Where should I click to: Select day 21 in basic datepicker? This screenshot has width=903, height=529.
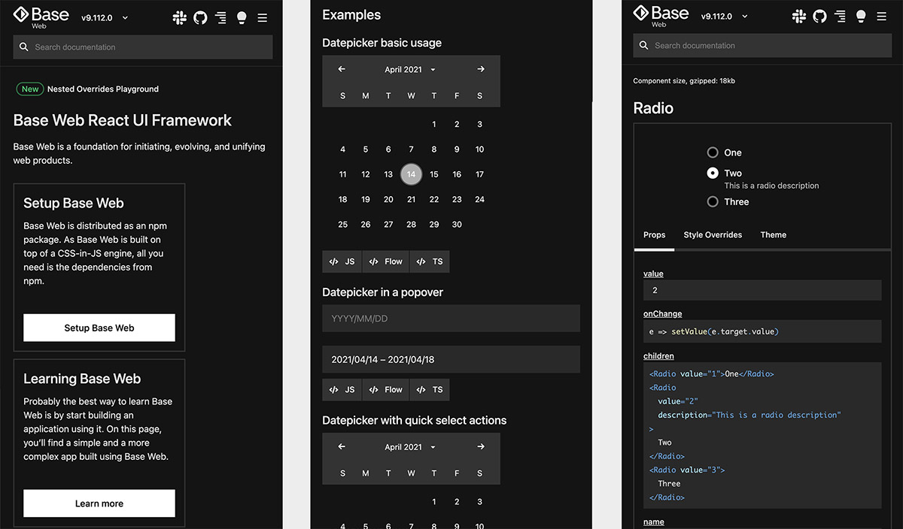[x=411, y=199]
